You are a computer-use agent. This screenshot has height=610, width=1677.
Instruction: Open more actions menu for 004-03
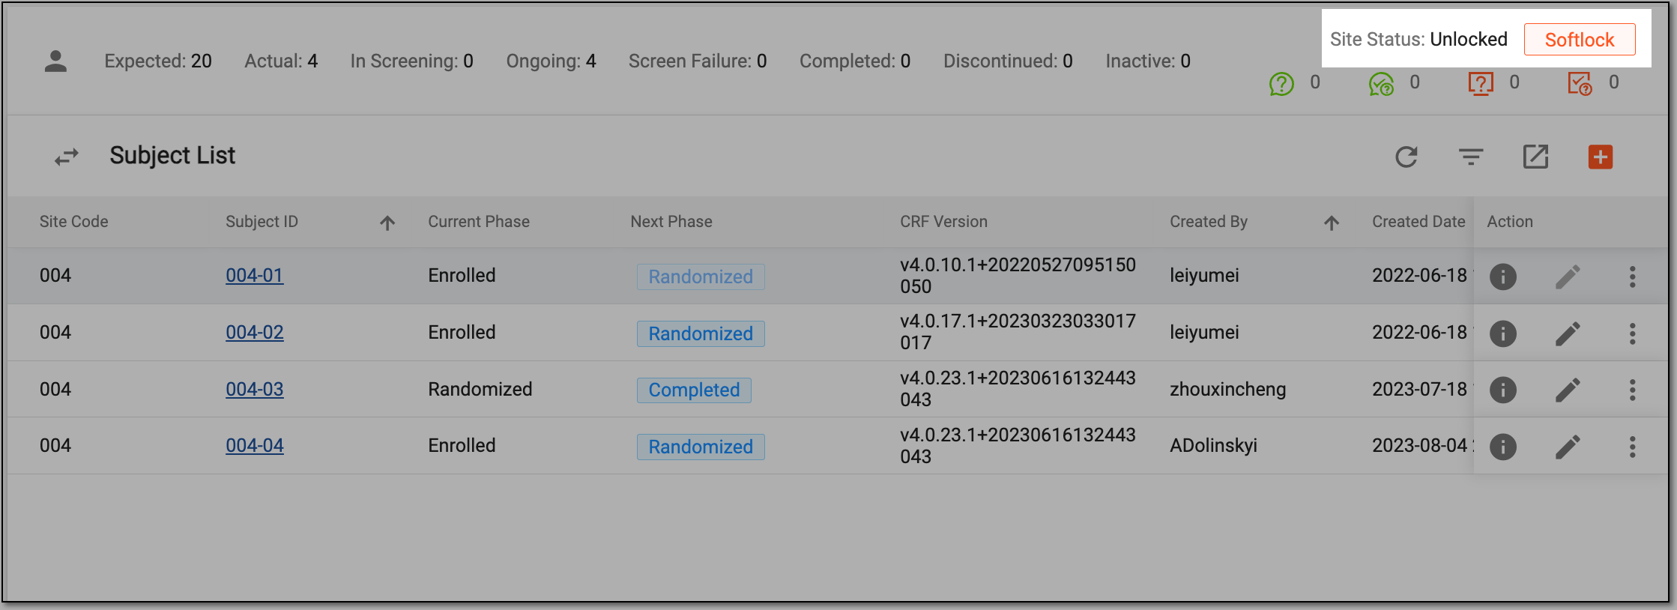(1632, 390)
